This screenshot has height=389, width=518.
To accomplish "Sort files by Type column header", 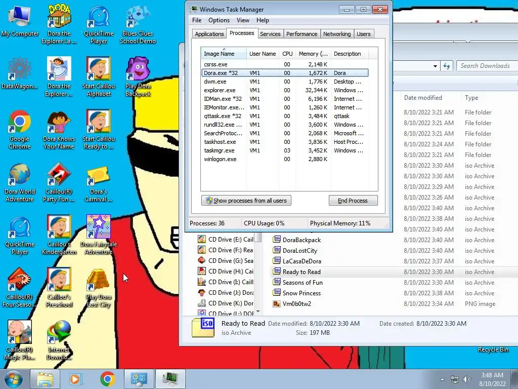I will 489,98.
